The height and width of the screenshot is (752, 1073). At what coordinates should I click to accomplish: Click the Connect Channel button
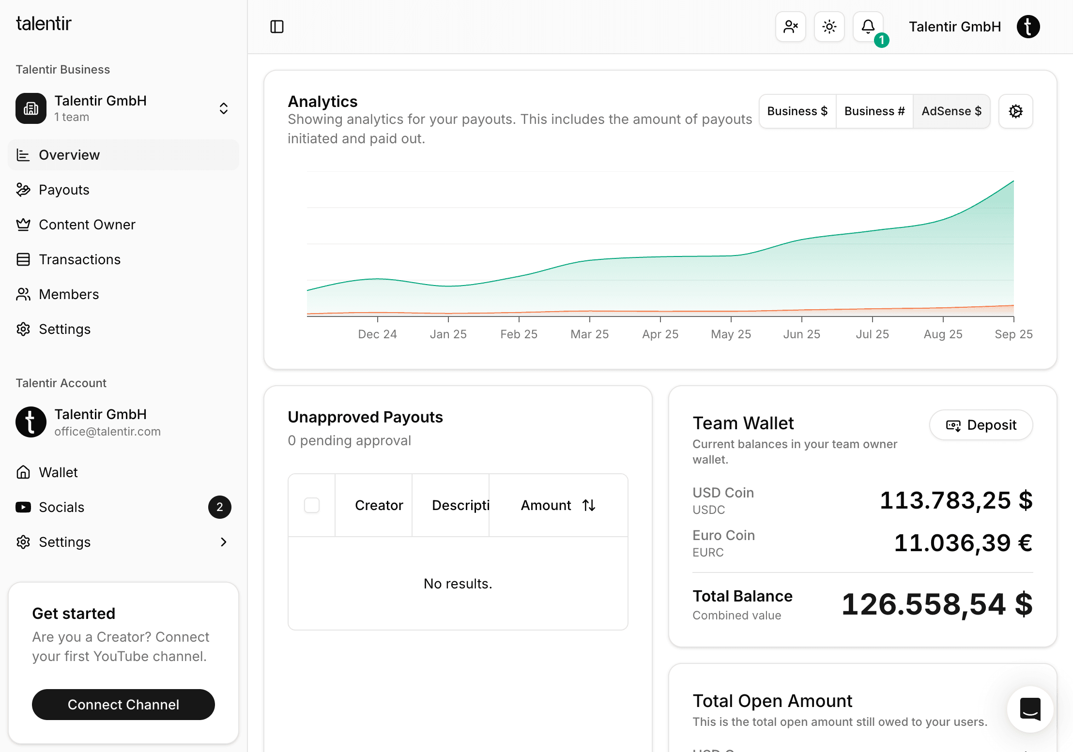pyautogui.click(x=123, y=705)
